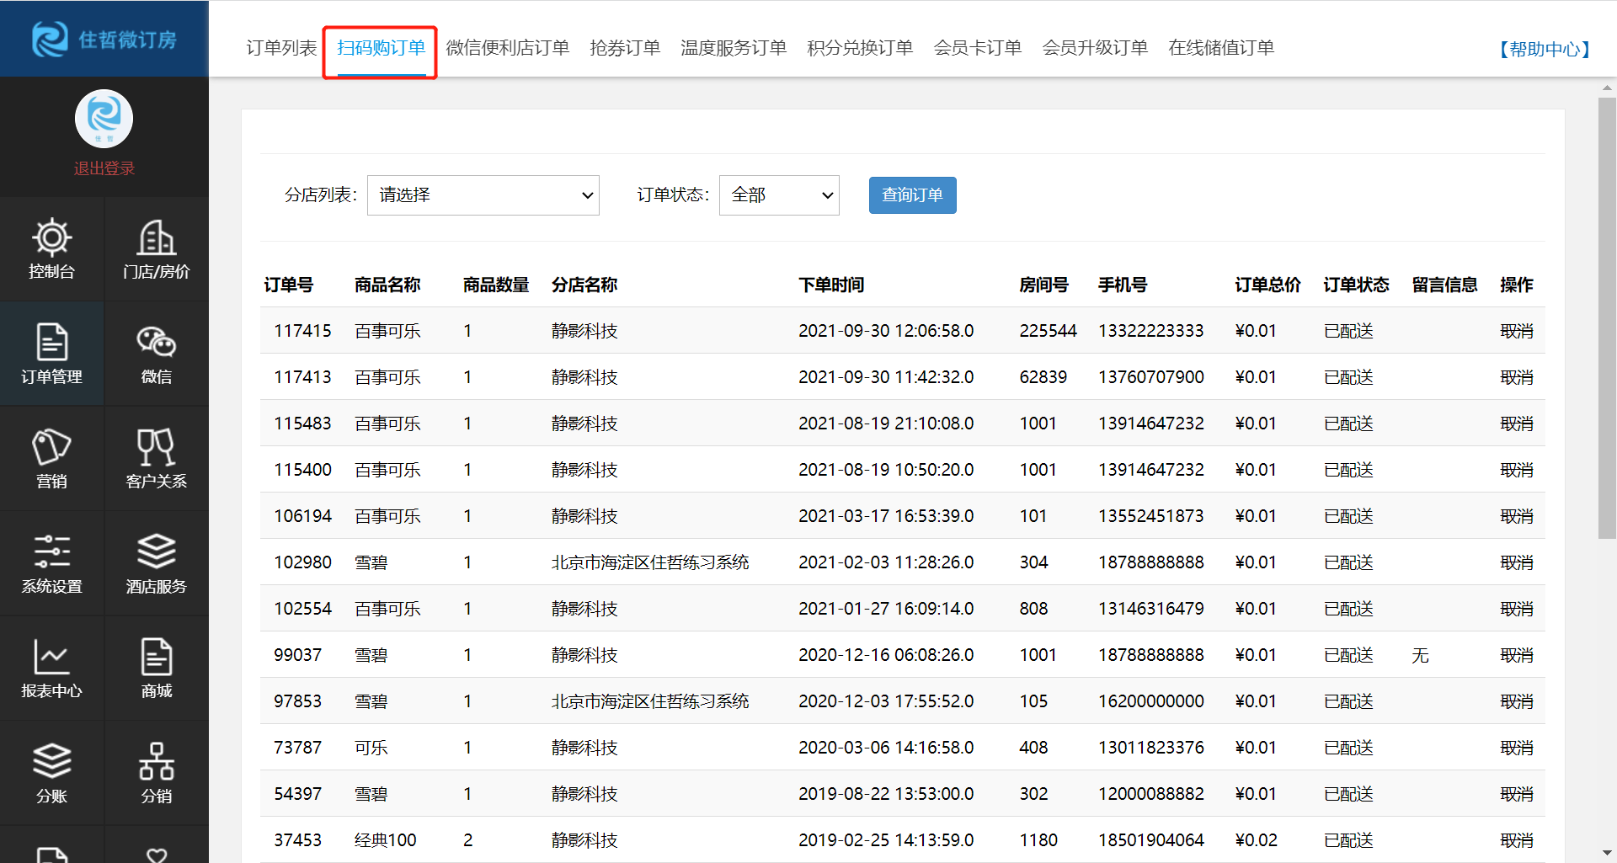
Task: Switch to 抢券订单 tab
Action: [x=625, y=48]
